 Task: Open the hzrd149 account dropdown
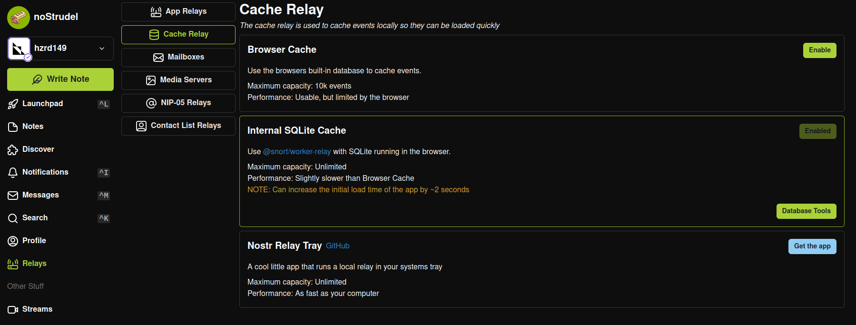[102, 49]
